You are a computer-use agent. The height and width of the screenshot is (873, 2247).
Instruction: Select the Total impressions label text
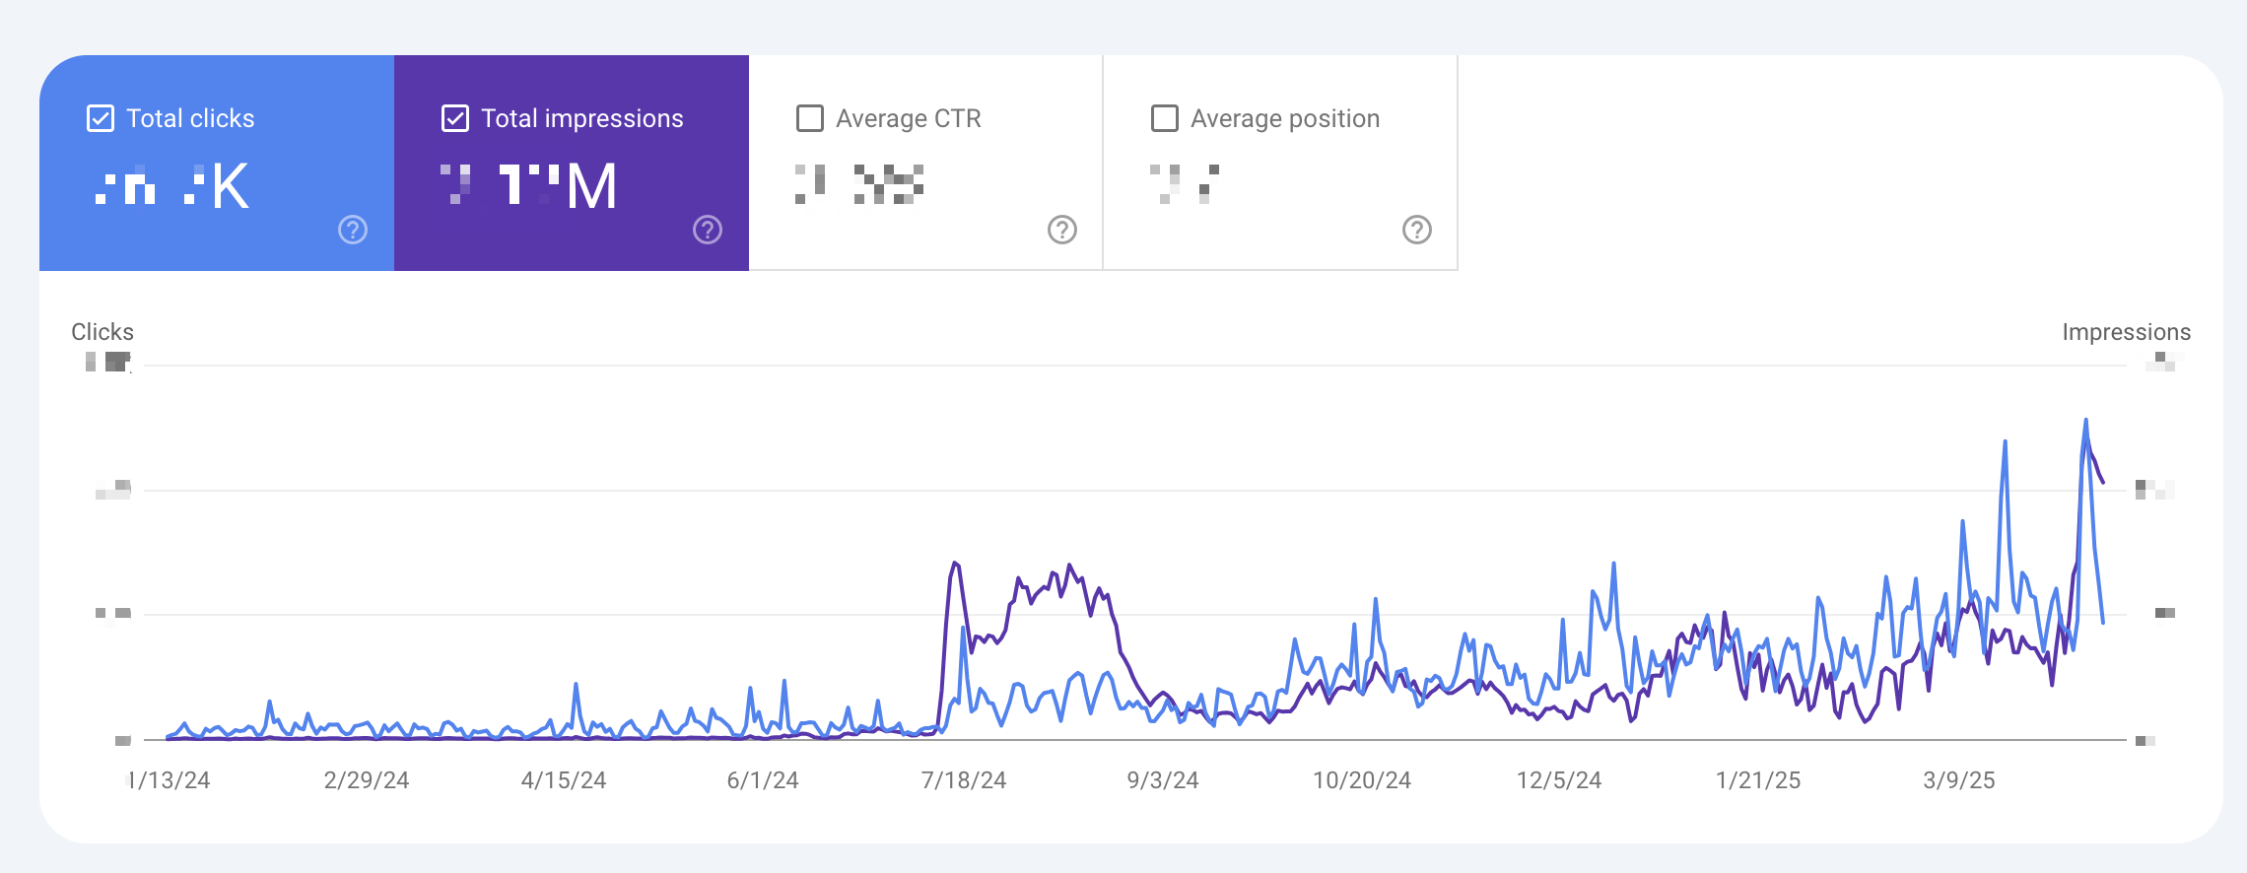click(581, 118)
